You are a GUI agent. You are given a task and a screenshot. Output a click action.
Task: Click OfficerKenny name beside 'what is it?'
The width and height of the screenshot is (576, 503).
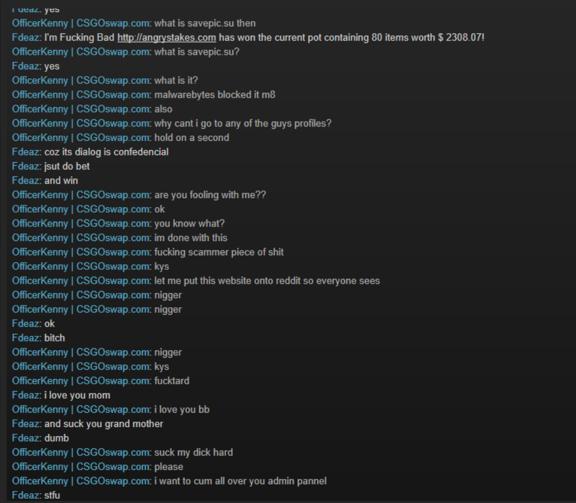(81, 81)
